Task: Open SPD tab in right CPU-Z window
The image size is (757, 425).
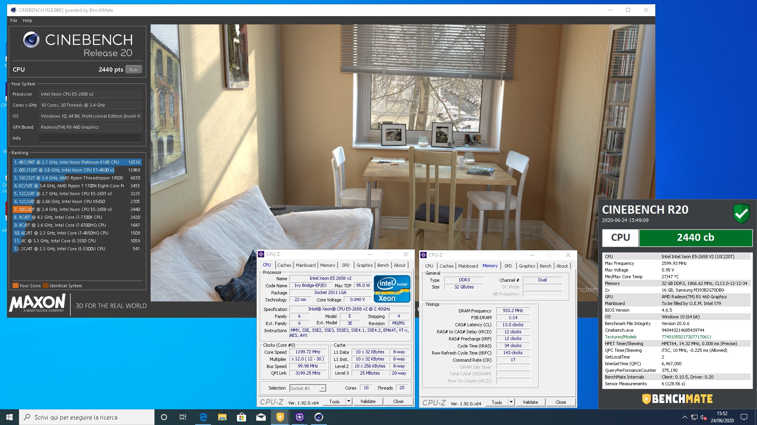Action: click(508, 266)
